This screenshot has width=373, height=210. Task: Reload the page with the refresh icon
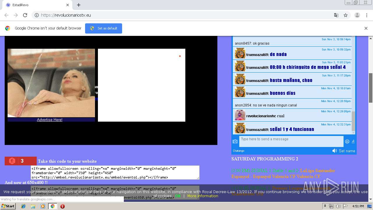tap(25, 15)
